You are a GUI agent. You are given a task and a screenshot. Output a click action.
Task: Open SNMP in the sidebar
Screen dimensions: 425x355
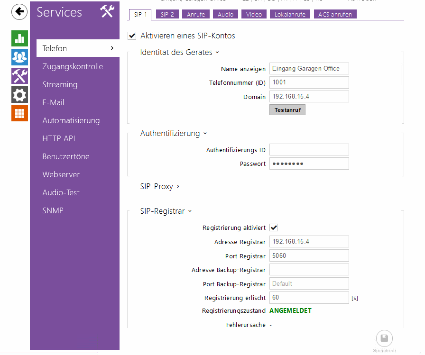pyautogui.click(x=53, y=210)
